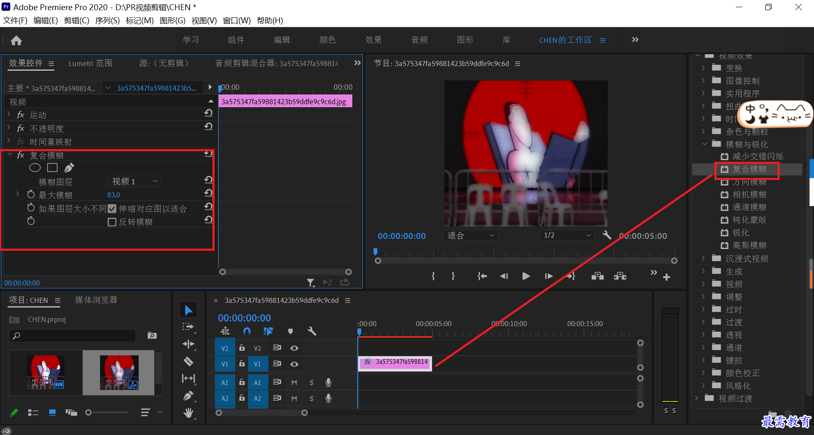Go to In point button
The image size is (814, 435).
pyautogui.click(x=482, y=276)
